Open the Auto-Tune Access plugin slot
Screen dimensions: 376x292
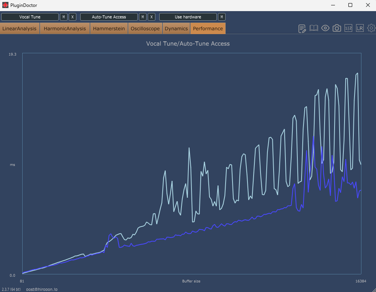click(x=109, y=17)
